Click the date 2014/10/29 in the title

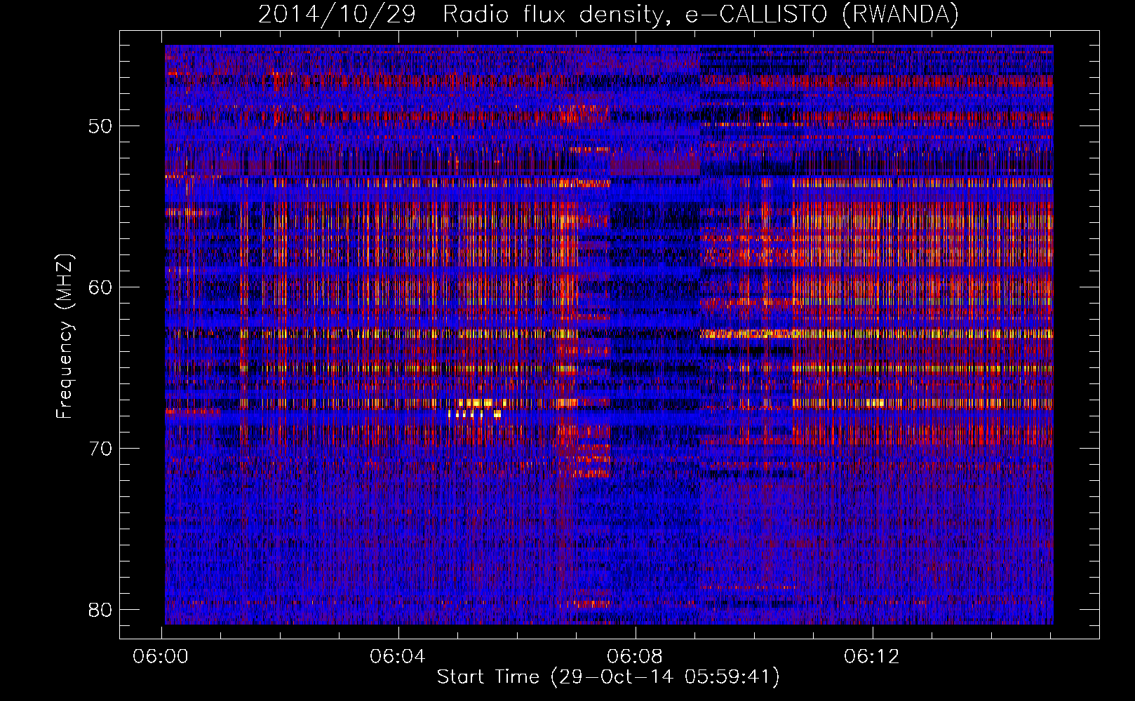[x=337, y=14]
